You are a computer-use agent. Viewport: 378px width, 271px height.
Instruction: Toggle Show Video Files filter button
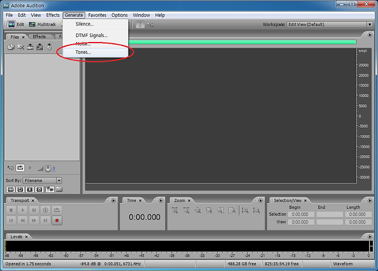30,190
